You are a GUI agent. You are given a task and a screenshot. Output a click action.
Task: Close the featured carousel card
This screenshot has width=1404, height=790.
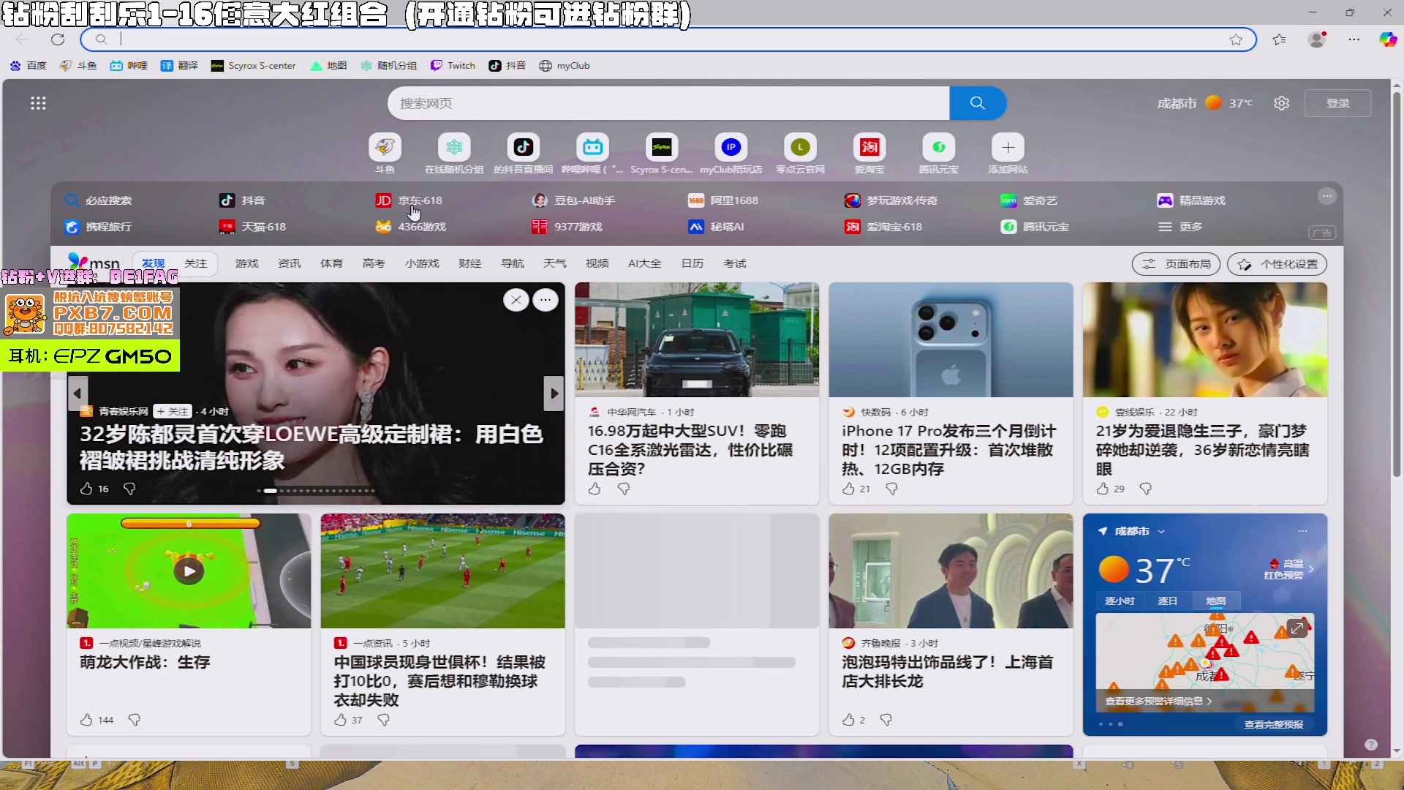[516, 300]
